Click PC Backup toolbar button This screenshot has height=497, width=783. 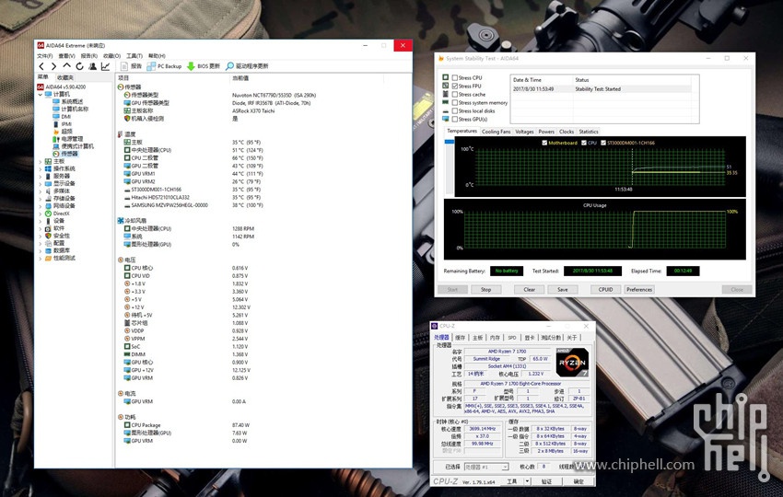(x=165, y=66)
